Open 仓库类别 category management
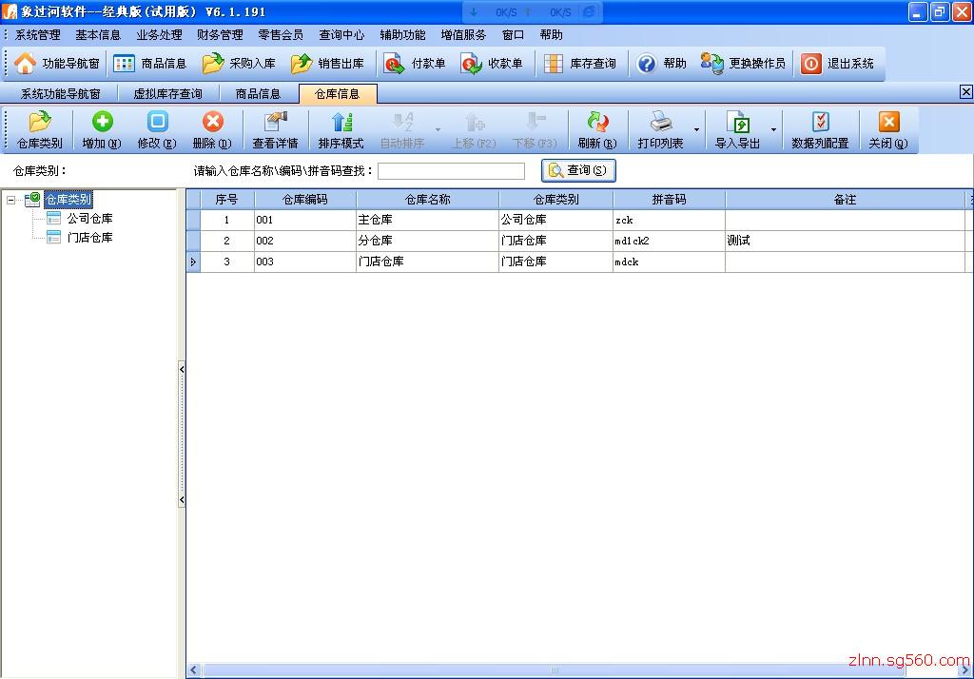Image resolution: width=974 pixels, height=679 pixels. pyautogui.click(x=40, y=130)
